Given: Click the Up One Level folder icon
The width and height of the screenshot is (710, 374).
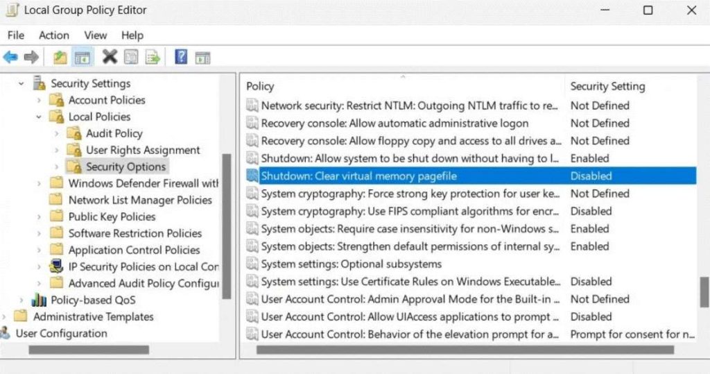Looking at the screenshot, I should [x=60, y=57].
